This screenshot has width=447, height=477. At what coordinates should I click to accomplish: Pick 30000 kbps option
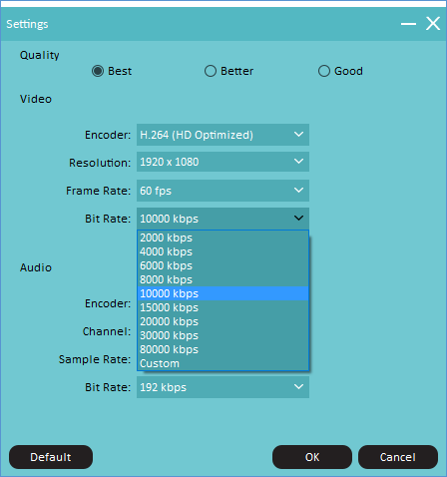[223, 335]
